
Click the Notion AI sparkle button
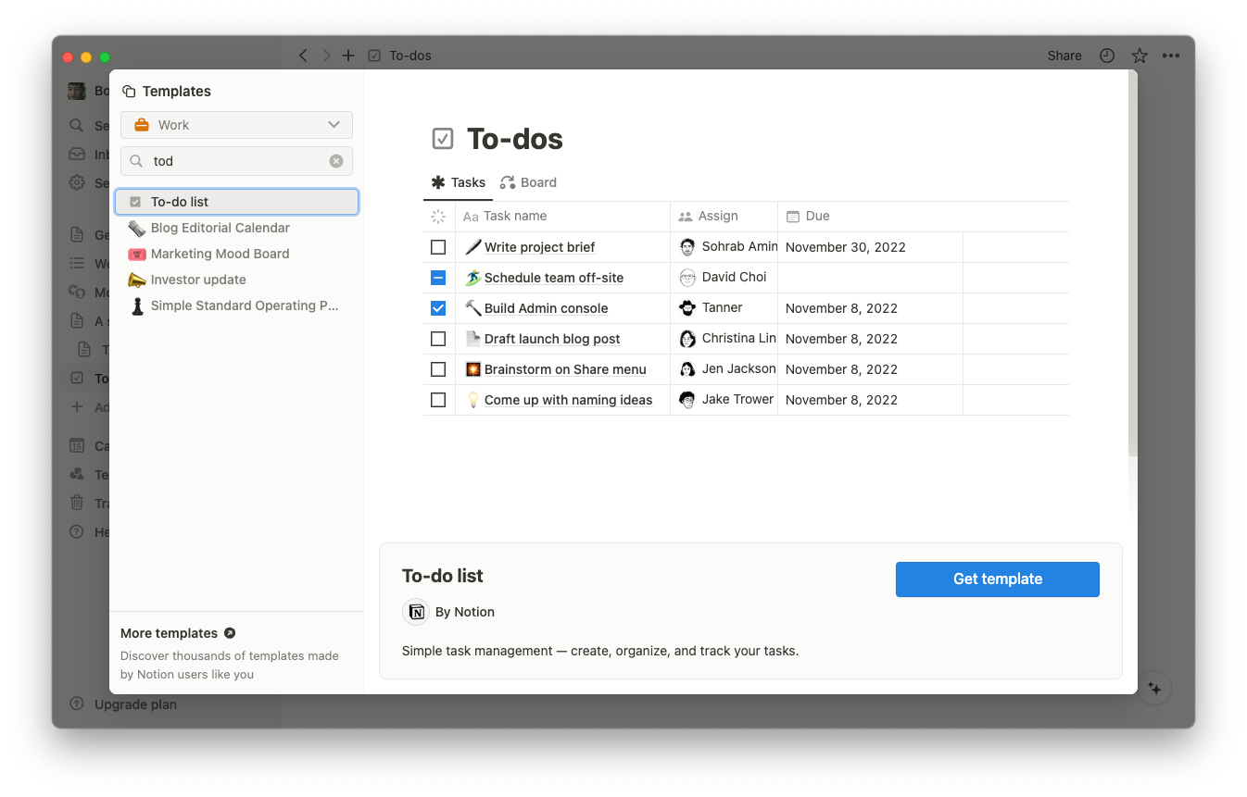[x=1154, y=688]
